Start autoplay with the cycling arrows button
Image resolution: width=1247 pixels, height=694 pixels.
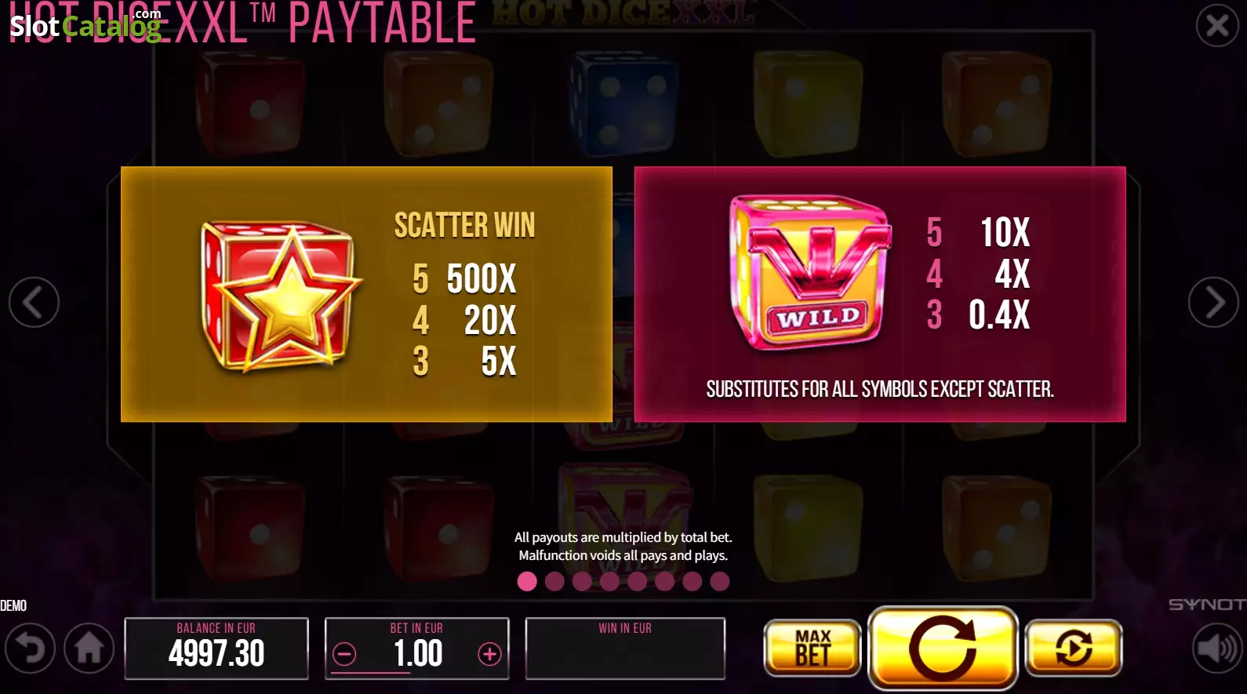(x=1074, y=648)
